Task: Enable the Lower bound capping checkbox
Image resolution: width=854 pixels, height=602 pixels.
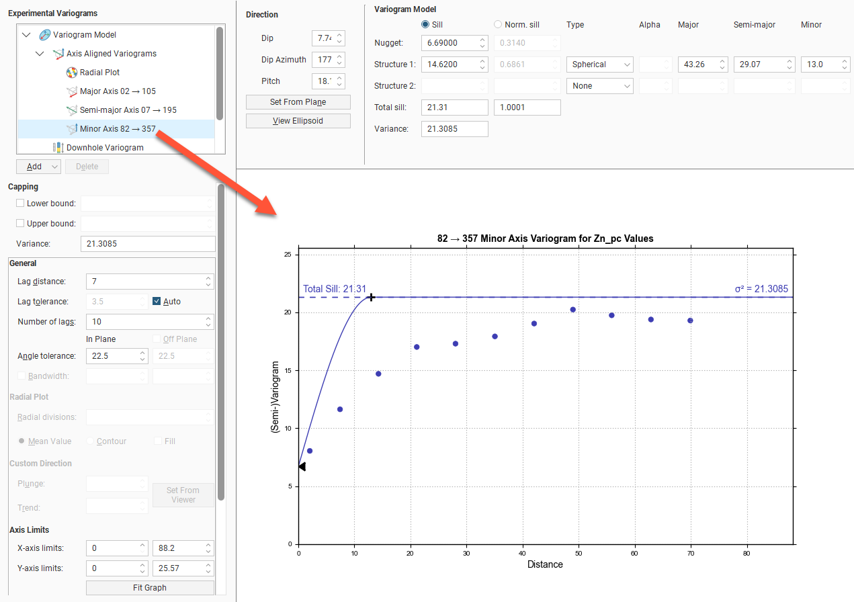Action: click(20, 204)
